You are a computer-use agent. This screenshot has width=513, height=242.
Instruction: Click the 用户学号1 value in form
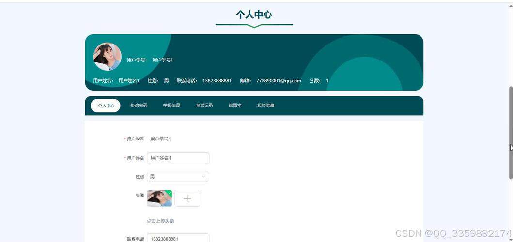[160, 140]
